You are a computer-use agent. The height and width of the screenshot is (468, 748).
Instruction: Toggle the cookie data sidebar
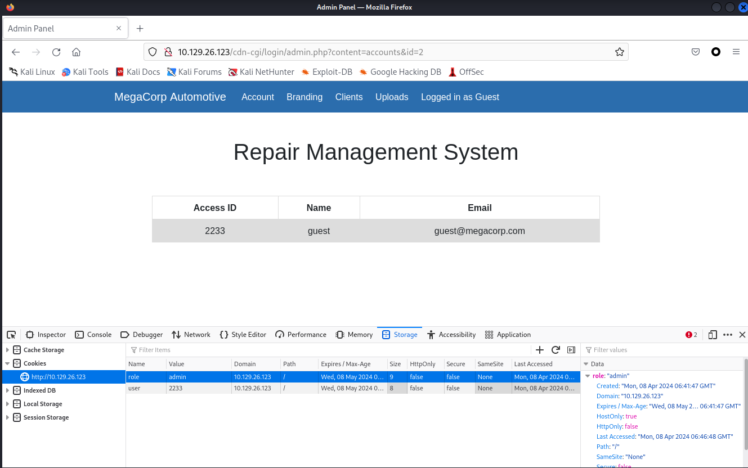tap(571, 350)
